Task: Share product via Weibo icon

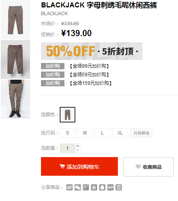Action: point(69,187)
